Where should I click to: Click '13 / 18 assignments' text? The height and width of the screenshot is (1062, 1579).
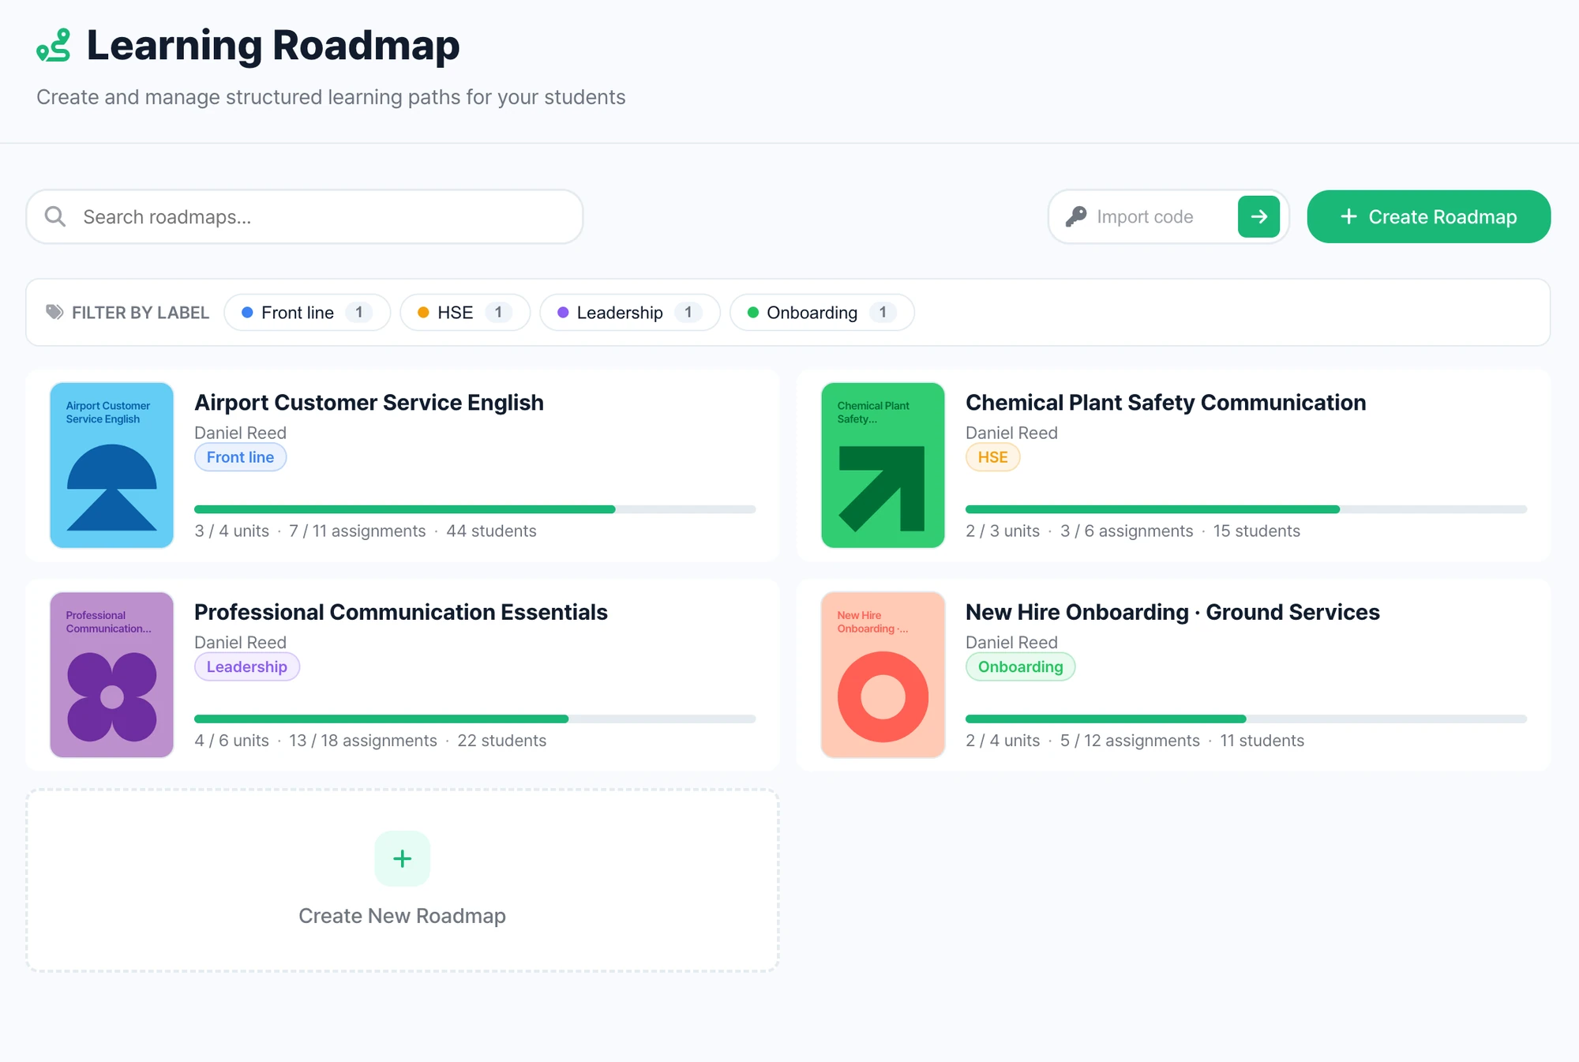363,741
